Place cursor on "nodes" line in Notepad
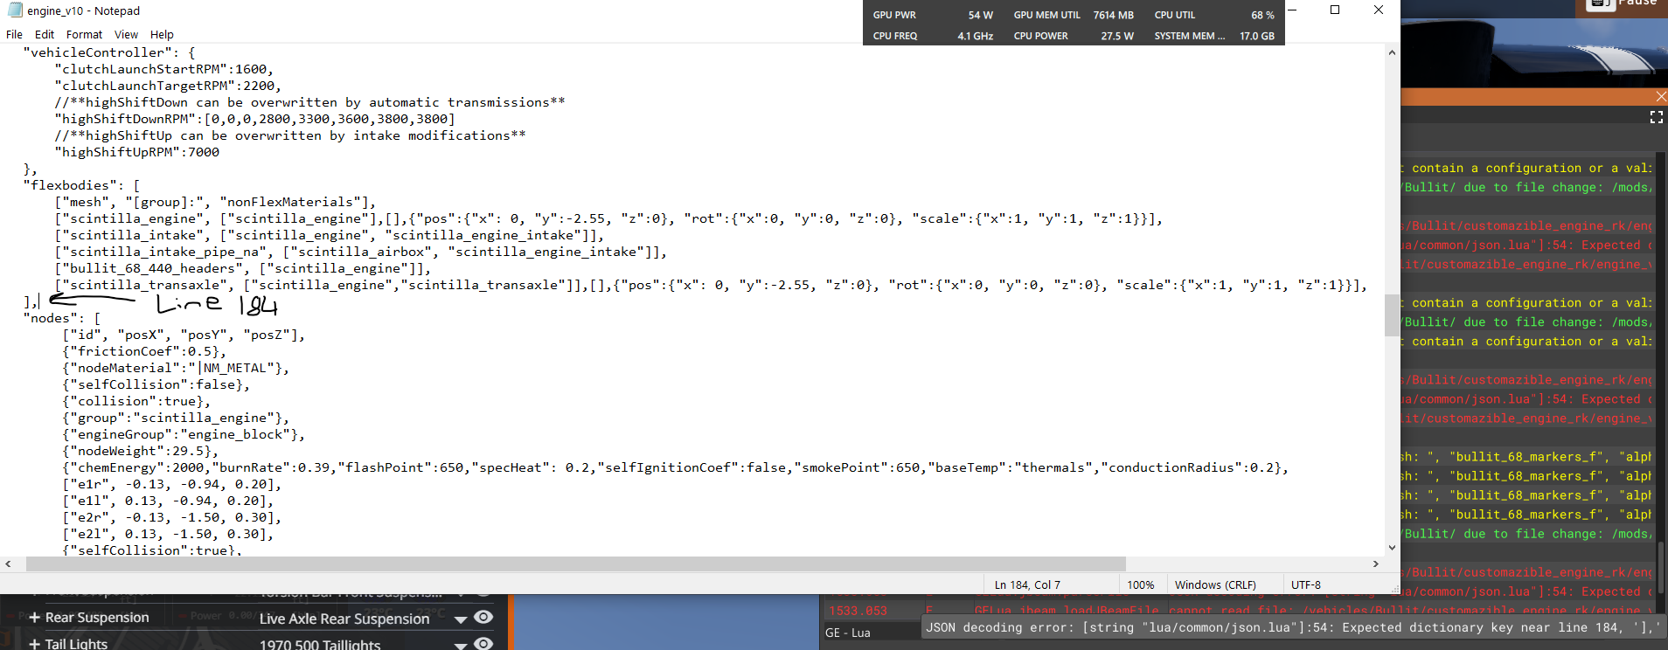 61,318
